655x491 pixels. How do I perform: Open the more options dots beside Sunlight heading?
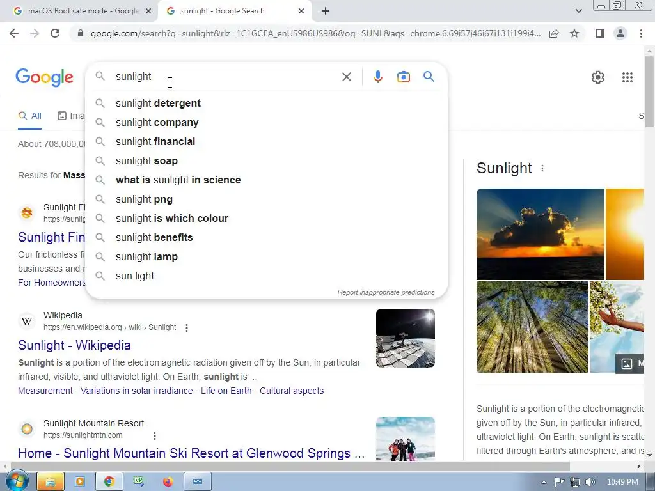coord(542,168)
